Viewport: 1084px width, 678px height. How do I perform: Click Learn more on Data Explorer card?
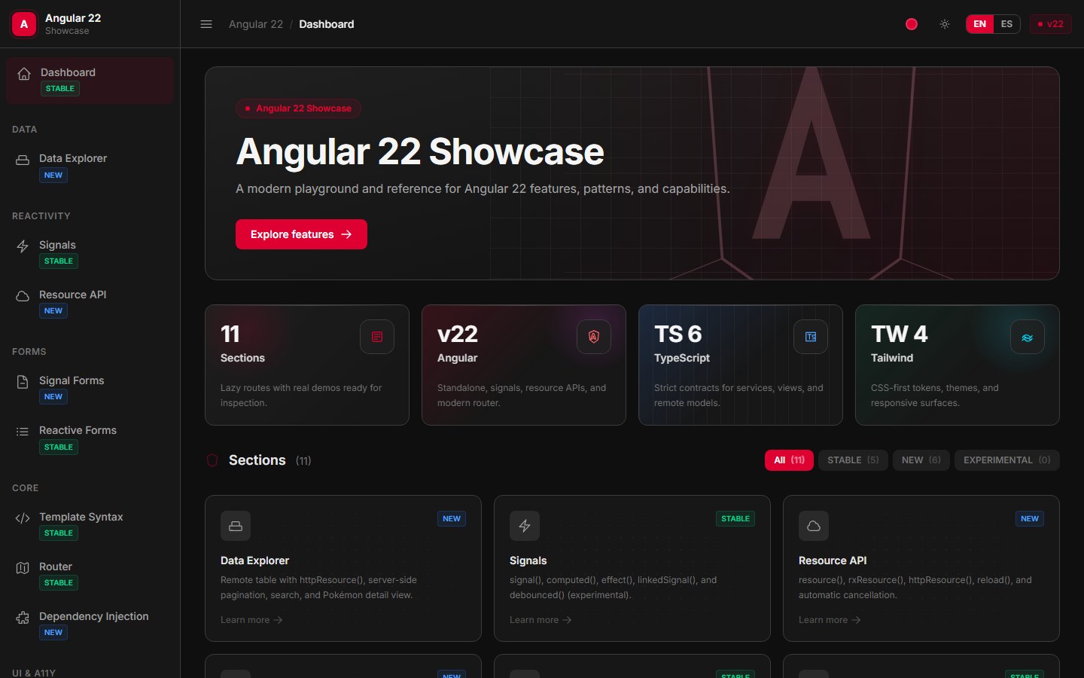[251, 620]
